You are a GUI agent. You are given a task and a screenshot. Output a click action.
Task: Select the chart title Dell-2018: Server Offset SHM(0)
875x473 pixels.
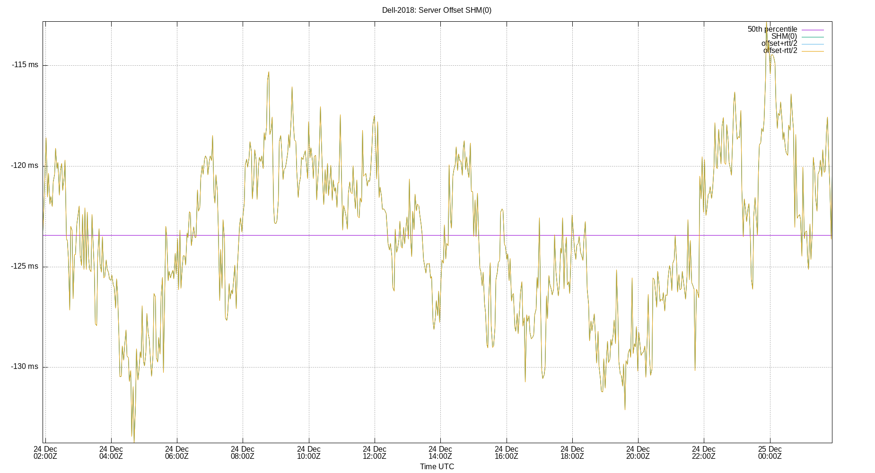pyautogui.click(x=437, y=9)
